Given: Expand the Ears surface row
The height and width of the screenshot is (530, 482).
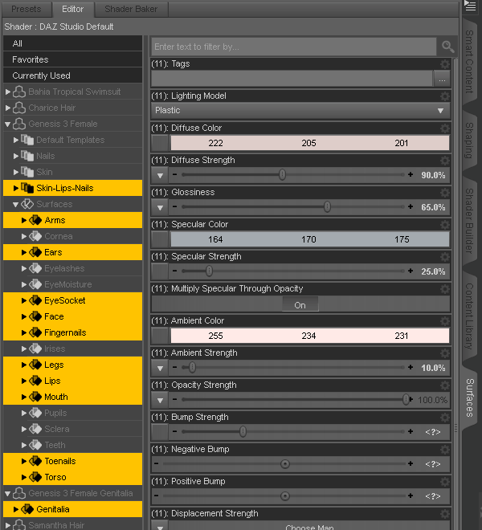Looking at the screenshot, I should (x=23, y=252).
